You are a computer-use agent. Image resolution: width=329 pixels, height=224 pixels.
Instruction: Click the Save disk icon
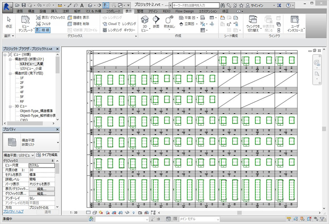24,5
